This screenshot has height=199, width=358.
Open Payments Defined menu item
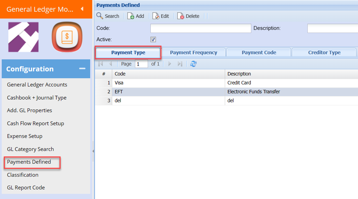pos(29,162)
